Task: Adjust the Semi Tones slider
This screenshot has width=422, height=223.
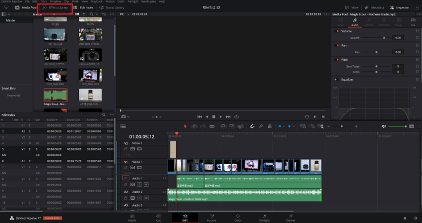Action: coord(376,66)
